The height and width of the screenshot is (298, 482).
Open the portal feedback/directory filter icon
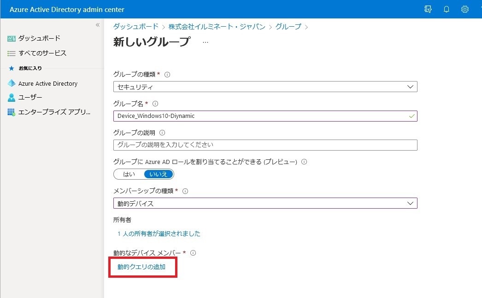(x=428, y=9)
